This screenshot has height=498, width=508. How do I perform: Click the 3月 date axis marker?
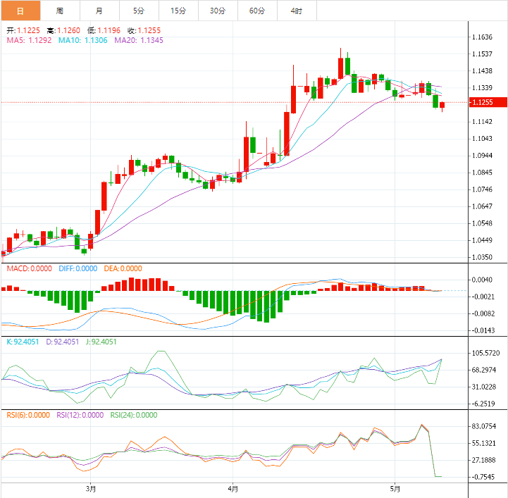coord(91,489)
